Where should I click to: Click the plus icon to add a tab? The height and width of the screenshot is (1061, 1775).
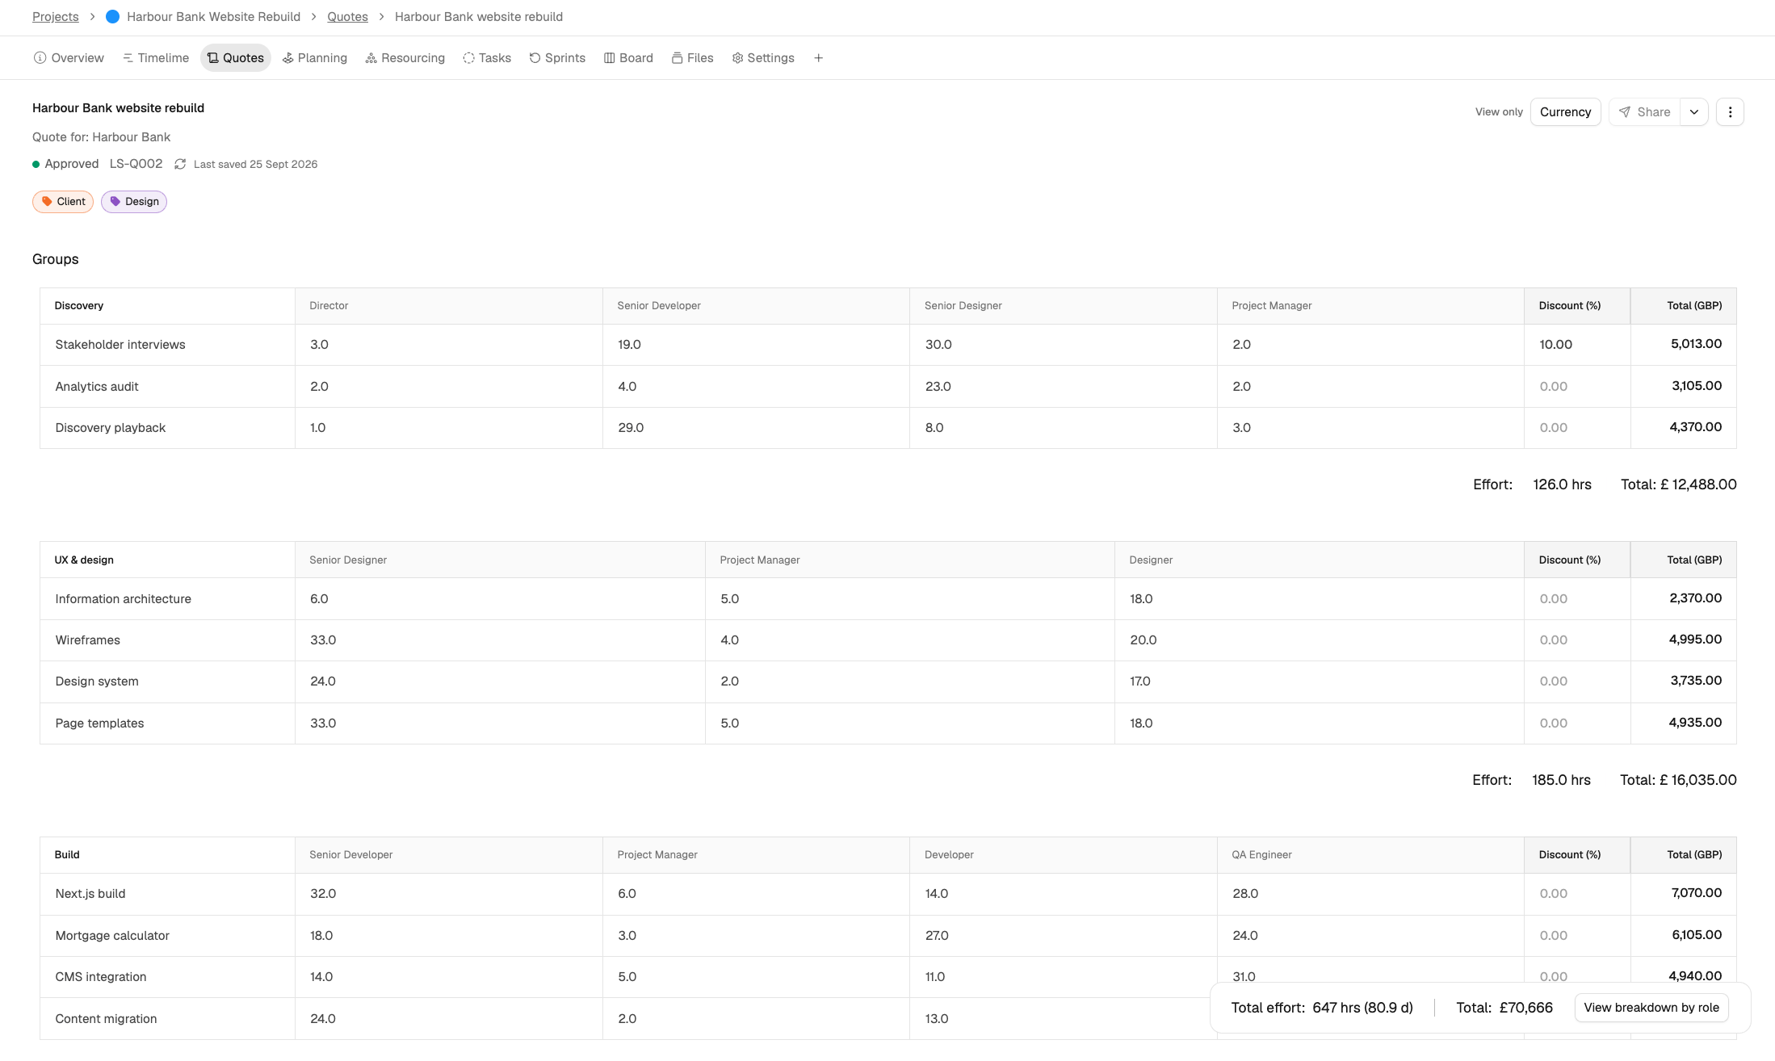[x=818, y=58]
